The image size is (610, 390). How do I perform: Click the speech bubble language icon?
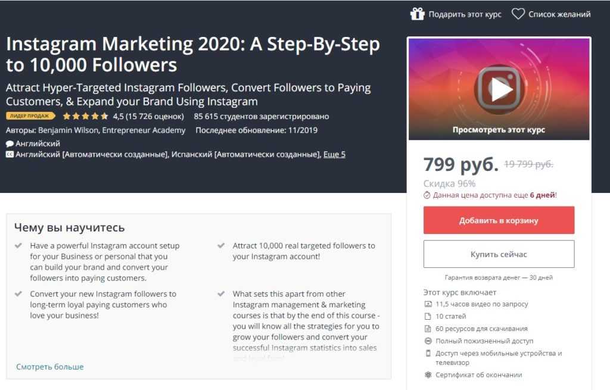coord(10,143)
